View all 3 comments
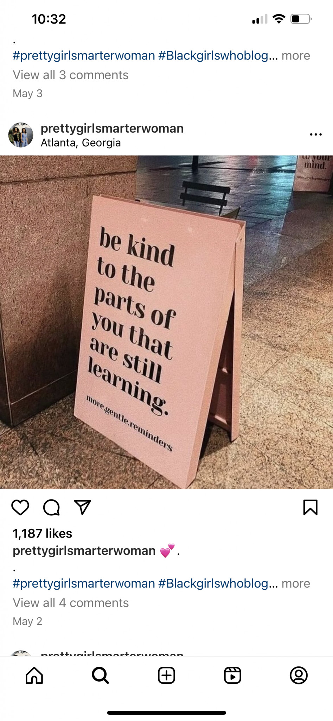This screenshot has width=333, height=721. pyautogui.click(x=71, y=75)
